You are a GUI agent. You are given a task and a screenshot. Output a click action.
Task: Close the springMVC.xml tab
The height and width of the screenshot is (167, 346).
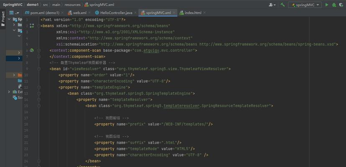(174, 13)
